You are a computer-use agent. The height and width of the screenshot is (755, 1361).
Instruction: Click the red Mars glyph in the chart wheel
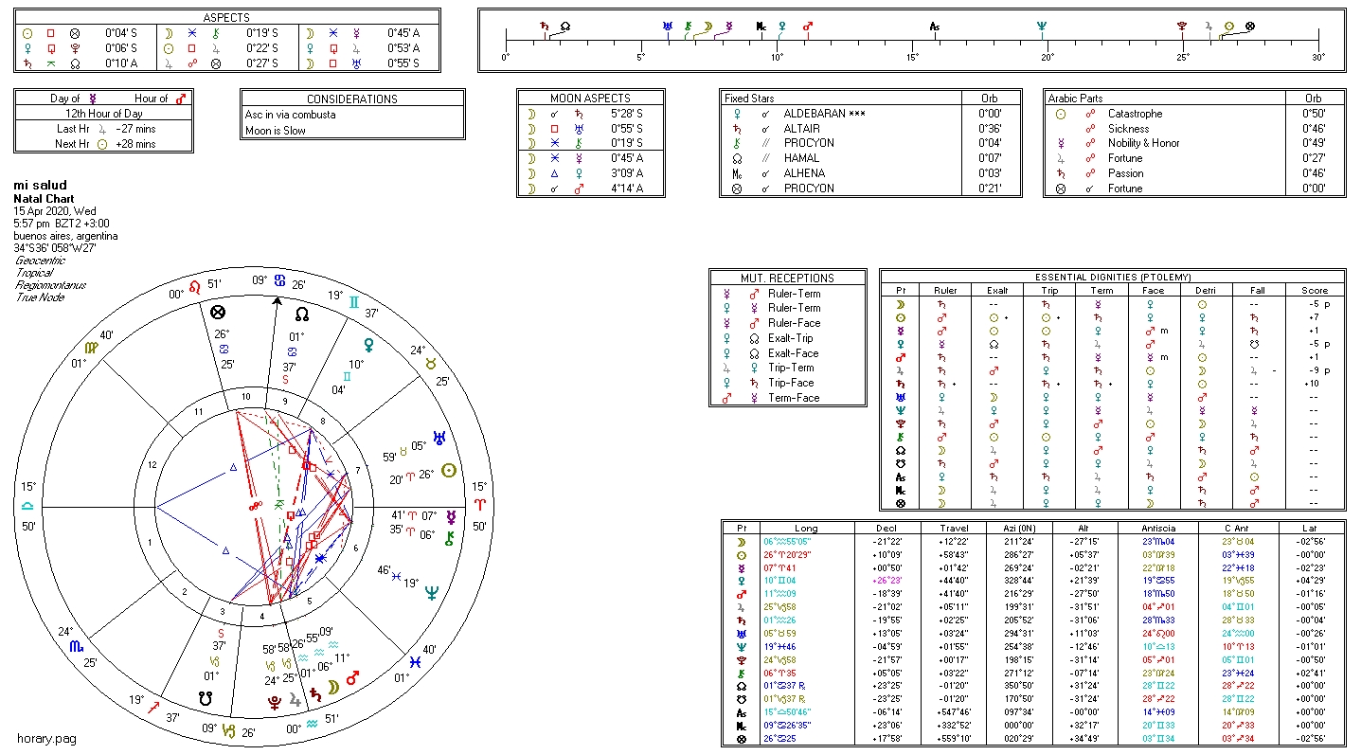[353, 678]
